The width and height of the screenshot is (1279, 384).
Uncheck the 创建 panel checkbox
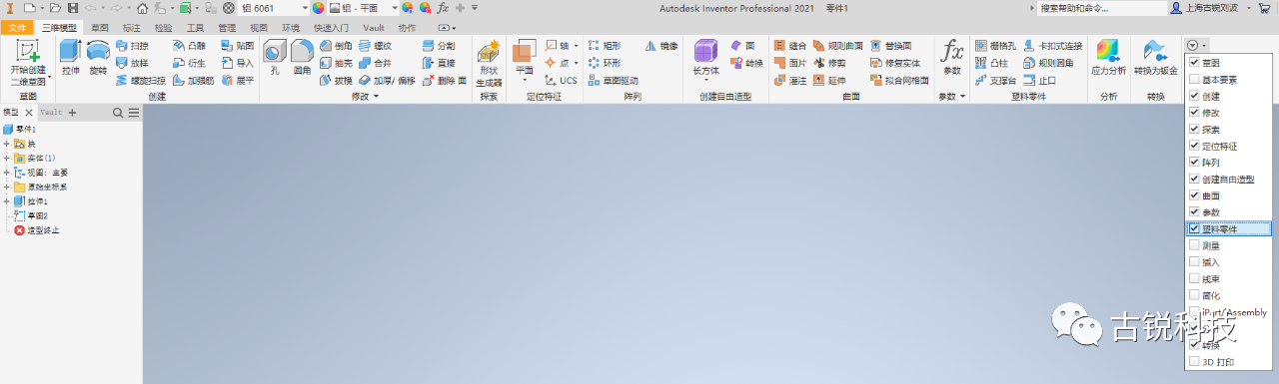coord(1194,96)
